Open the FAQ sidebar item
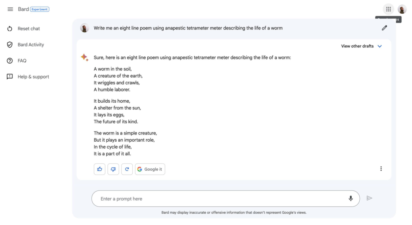 click(x=22, y=61)
